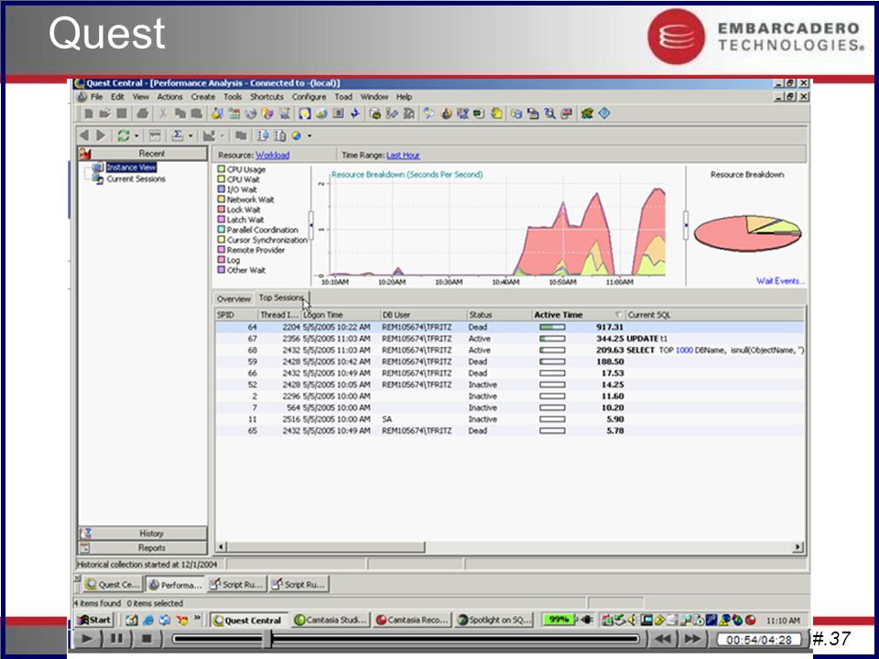Click the New document toolbar icon
The height and width of the screenshot is (659, 879).
click(x=89, y=113)
